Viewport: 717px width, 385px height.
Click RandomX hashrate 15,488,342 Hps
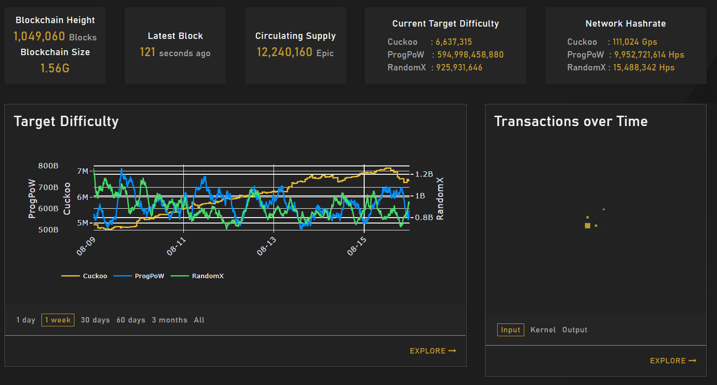(644, 67)
